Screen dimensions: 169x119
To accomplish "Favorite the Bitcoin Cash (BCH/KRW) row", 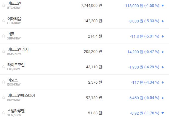I will [x=3, y=52].
